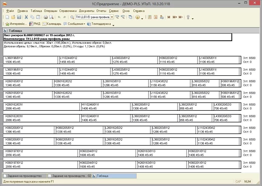Click the CAP status bar indicator
Screen dimensions: 262x186
coord(238,182)
